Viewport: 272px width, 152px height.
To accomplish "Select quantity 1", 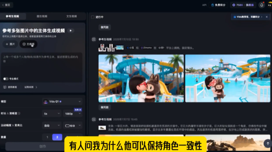I will [47, 137].
